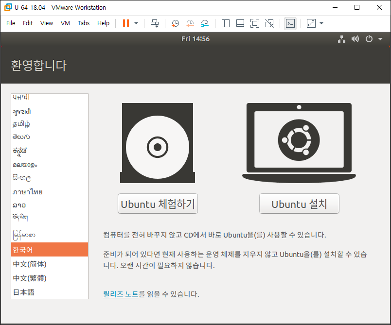Select සිංහල language

point(50,178)
